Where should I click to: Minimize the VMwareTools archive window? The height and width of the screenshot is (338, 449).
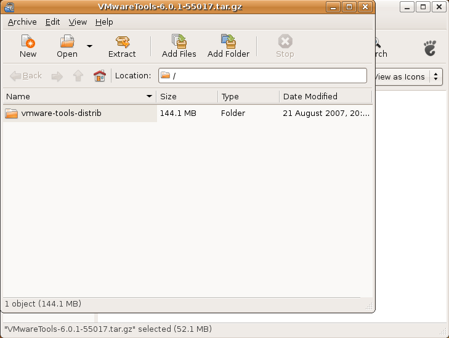click(333, 7)
